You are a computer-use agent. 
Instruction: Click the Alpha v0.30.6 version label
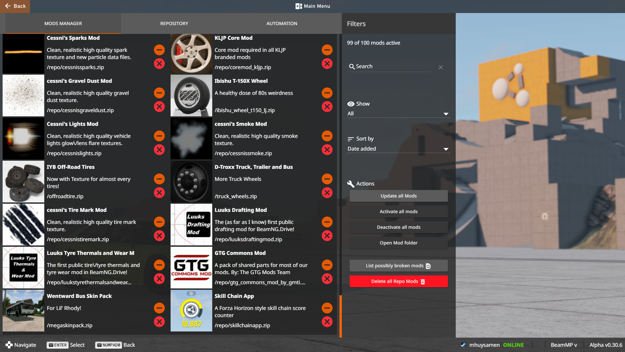pos(606,345)
